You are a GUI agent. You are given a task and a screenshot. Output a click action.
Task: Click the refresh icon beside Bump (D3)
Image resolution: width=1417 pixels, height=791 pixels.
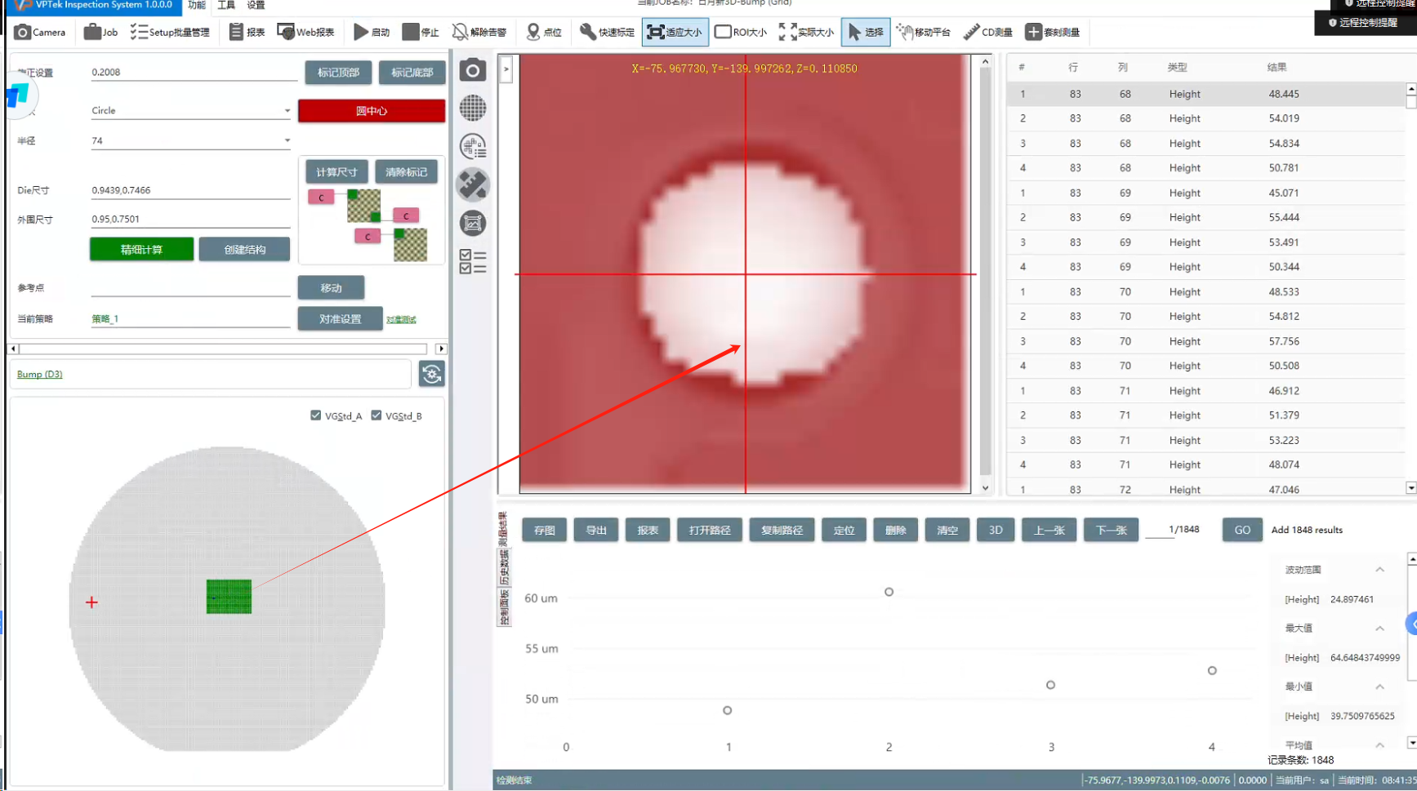(432, 374)
